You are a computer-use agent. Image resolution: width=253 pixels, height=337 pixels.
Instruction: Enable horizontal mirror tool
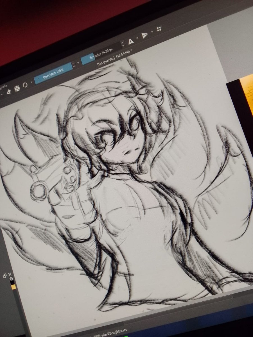(131, 42)
